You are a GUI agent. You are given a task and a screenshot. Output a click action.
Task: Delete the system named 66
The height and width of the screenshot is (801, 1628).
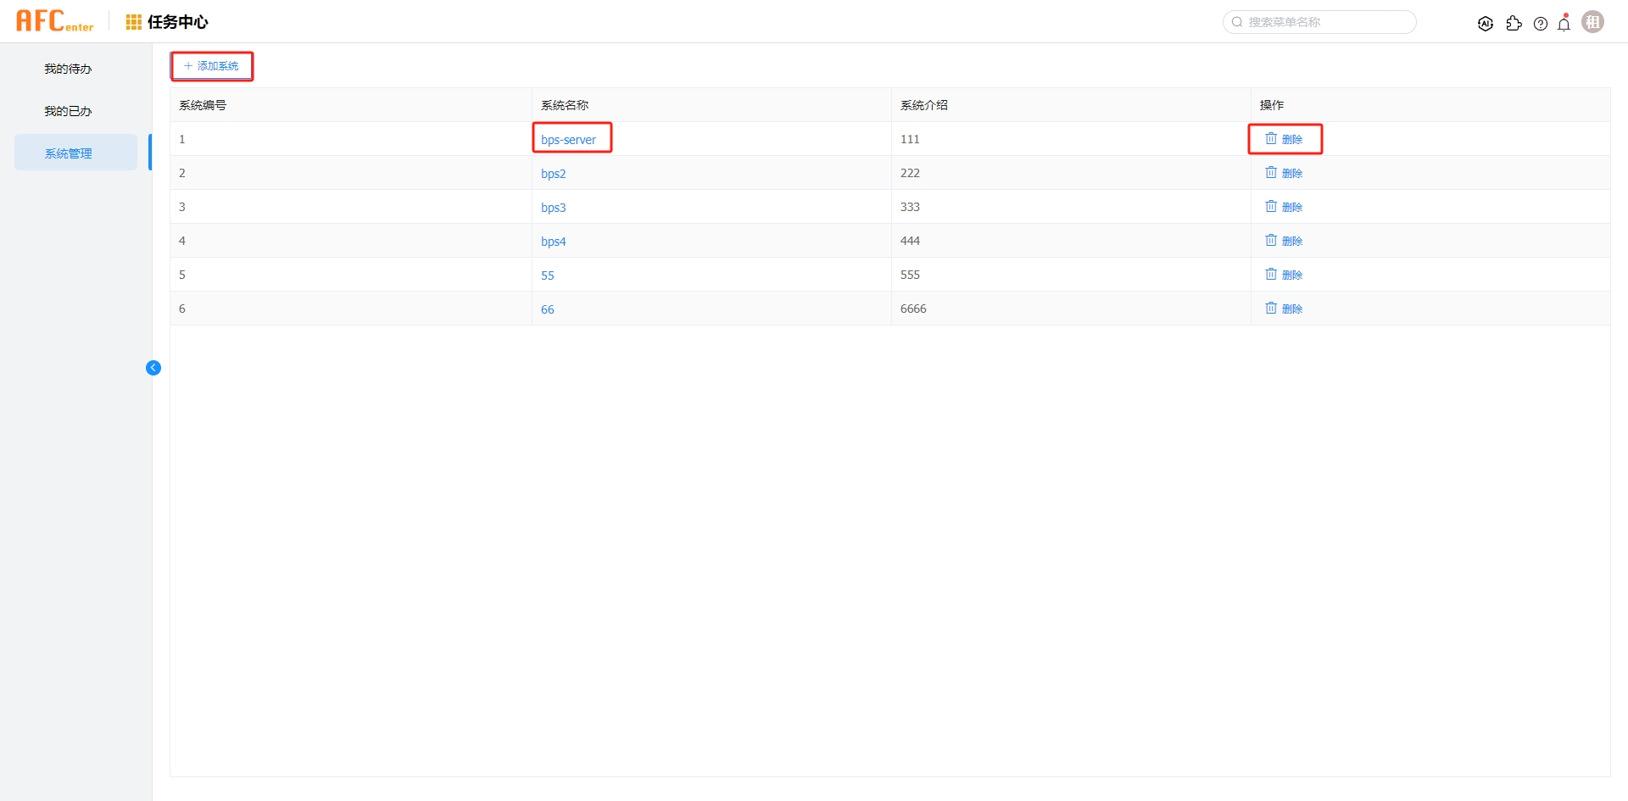click(1284, 309)
